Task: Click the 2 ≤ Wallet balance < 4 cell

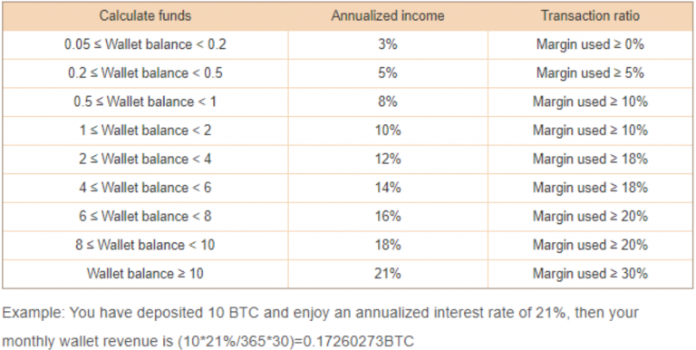Action: pyautogui.click(x=145, y=159)
